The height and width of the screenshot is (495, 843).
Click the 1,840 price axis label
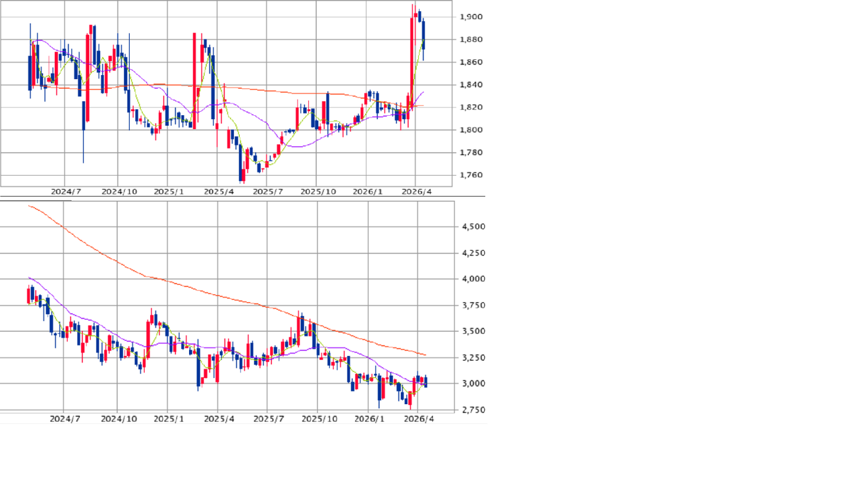pos(471,85)
